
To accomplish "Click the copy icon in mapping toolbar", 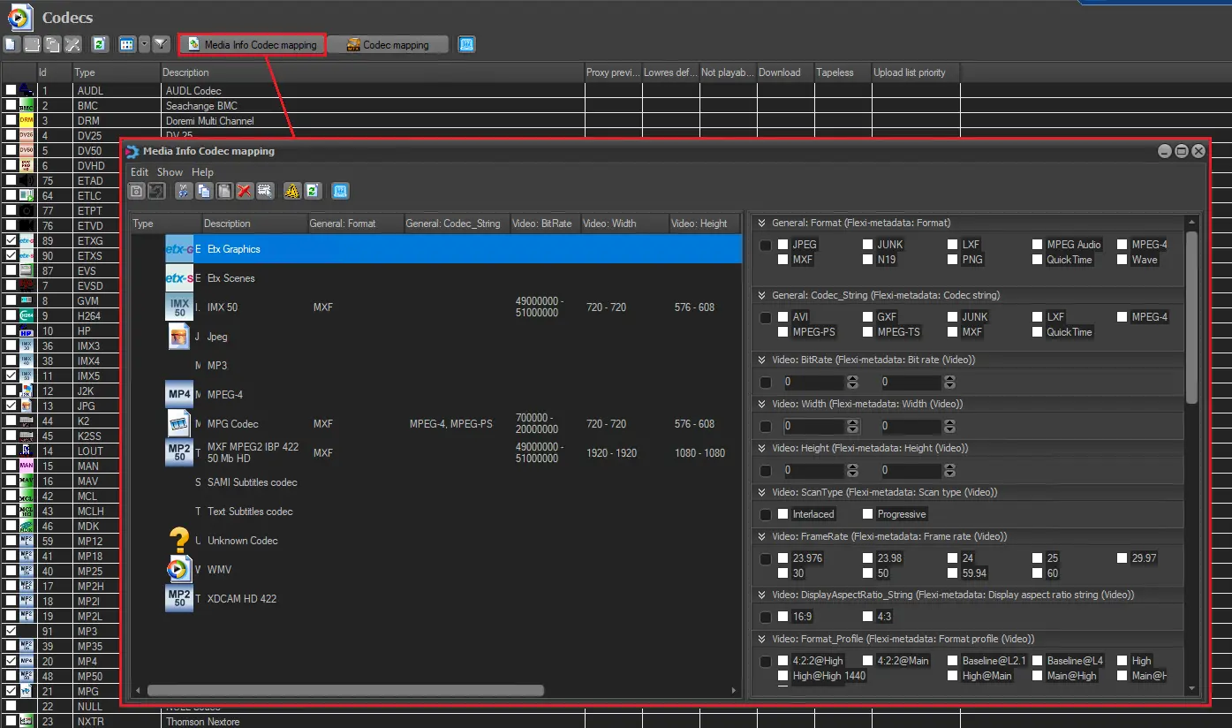I will (x=204, y=191).
